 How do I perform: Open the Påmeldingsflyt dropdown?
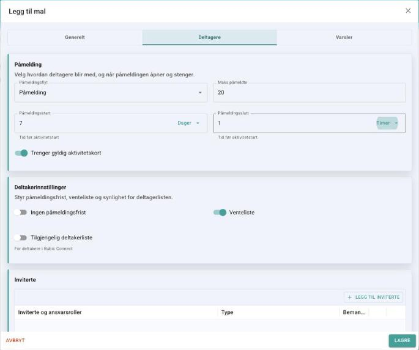111,93
